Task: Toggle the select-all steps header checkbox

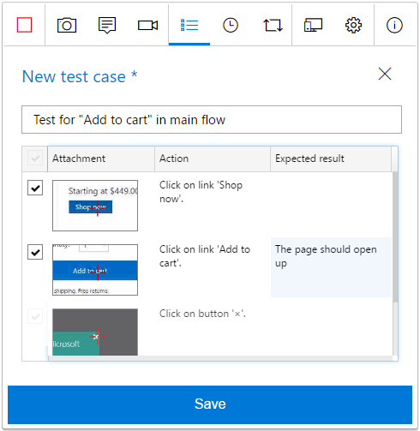Action: (x=35, y=158)
